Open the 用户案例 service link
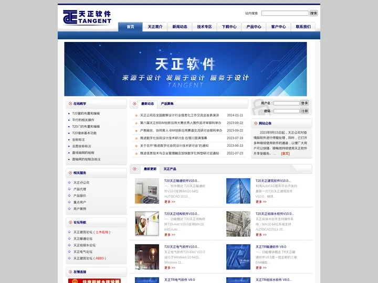The image size is (378, 283). pos(80,209)
